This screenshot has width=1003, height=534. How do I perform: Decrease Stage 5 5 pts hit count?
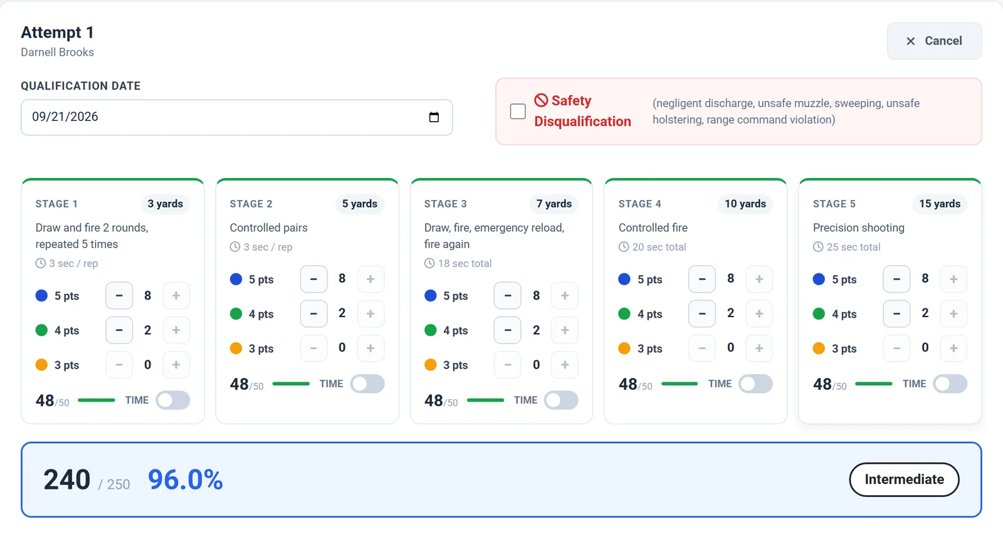896,280
